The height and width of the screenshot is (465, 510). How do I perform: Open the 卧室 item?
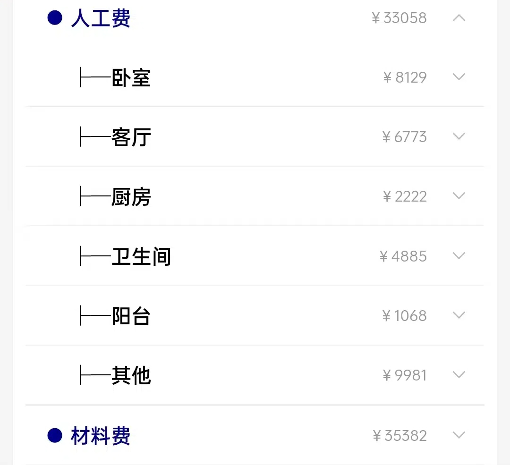(131, 78)
